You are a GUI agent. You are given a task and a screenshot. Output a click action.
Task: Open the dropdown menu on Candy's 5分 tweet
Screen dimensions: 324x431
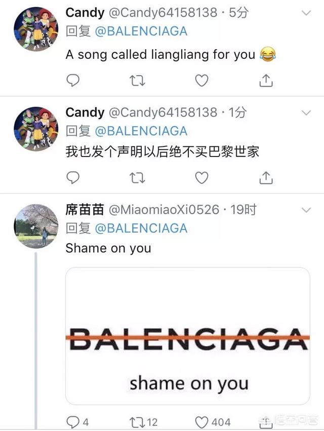click(x=306, y=13)
